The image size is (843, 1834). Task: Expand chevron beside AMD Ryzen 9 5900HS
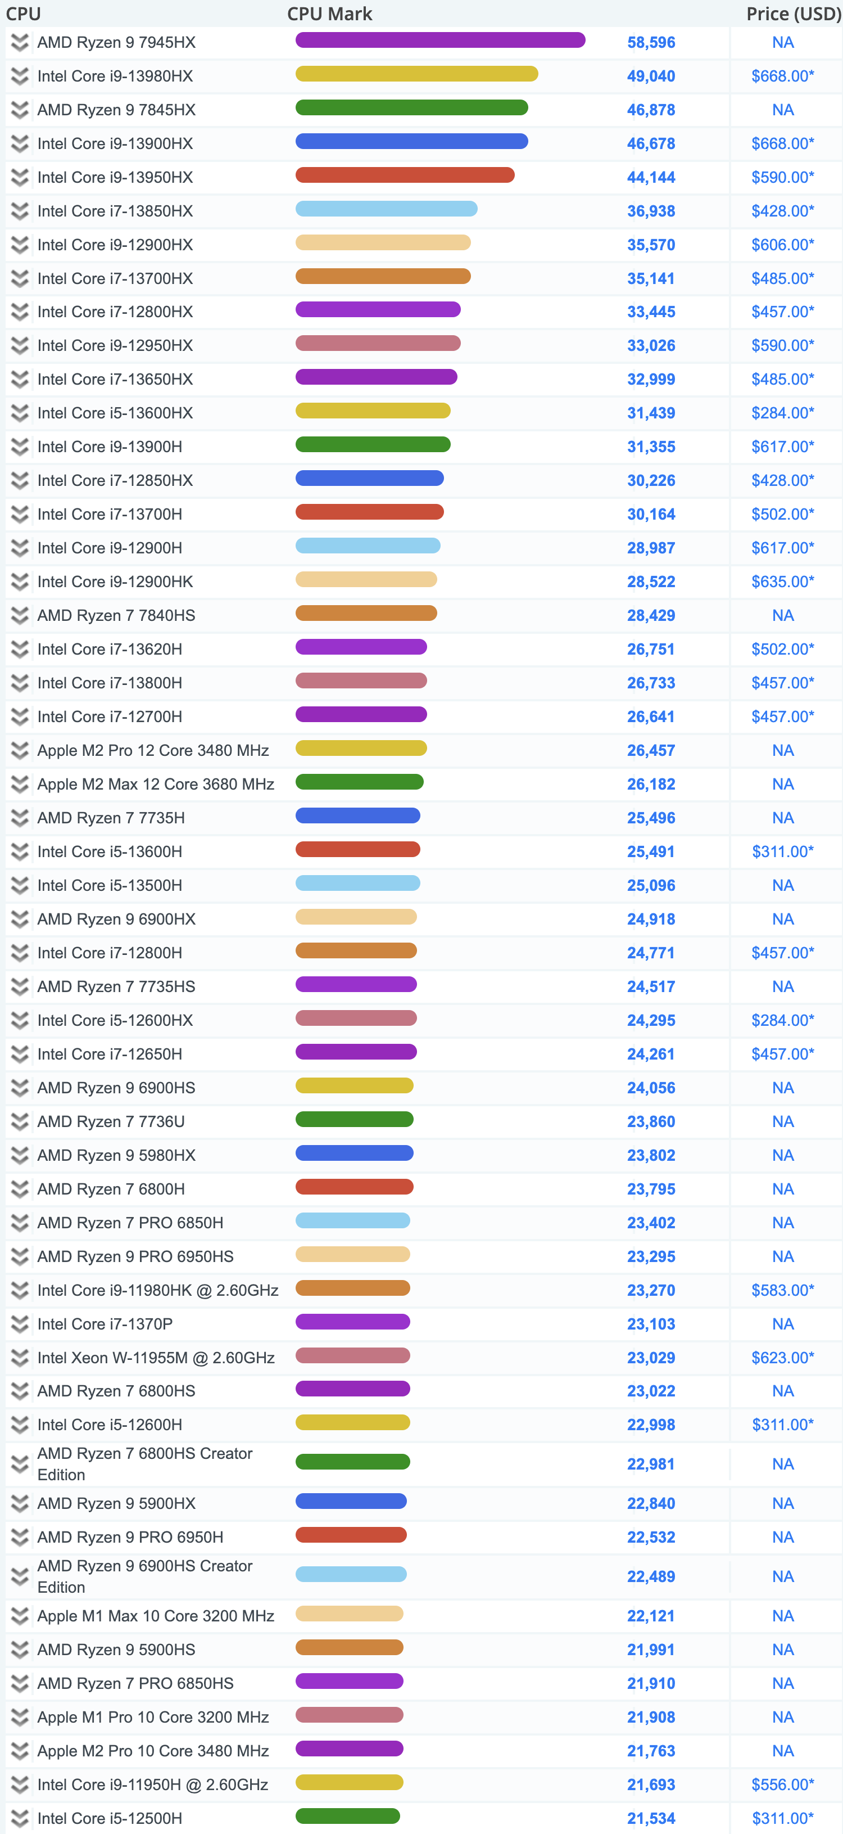tap(20, 1650)
